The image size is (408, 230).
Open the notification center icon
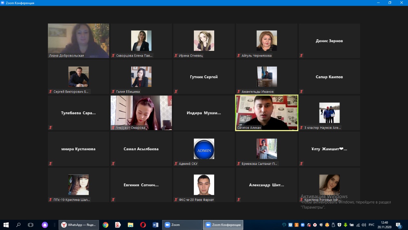point(398,225)
